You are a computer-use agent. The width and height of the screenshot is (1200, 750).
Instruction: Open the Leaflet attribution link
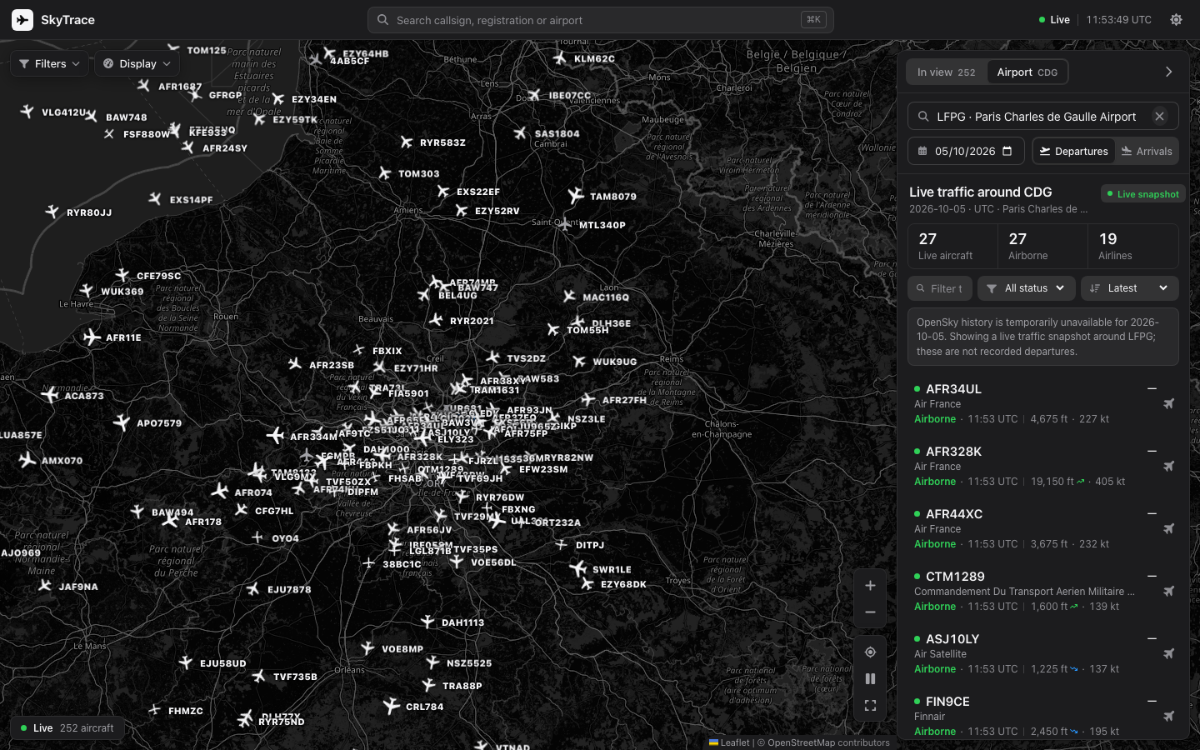[729, 742]
